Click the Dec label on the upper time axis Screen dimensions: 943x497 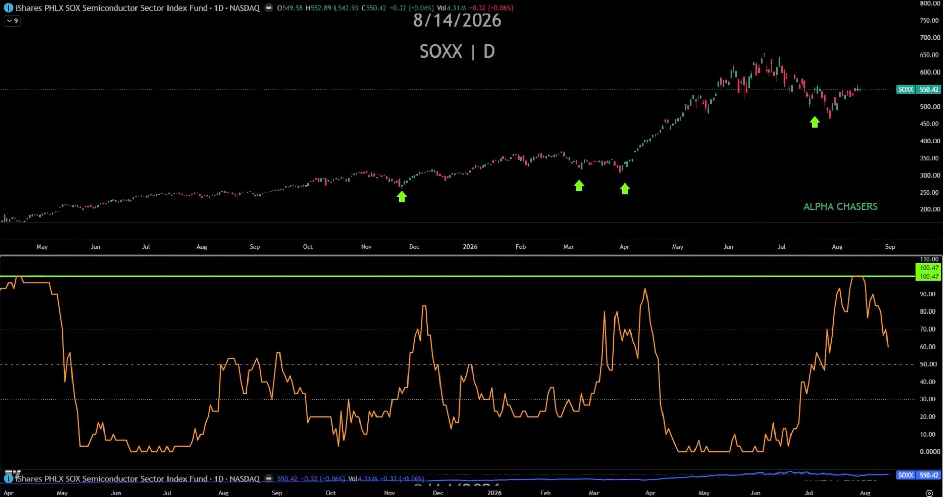[414, 247]
